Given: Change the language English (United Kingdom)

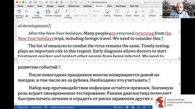Looking at the screenshot, I should [62, 107].
